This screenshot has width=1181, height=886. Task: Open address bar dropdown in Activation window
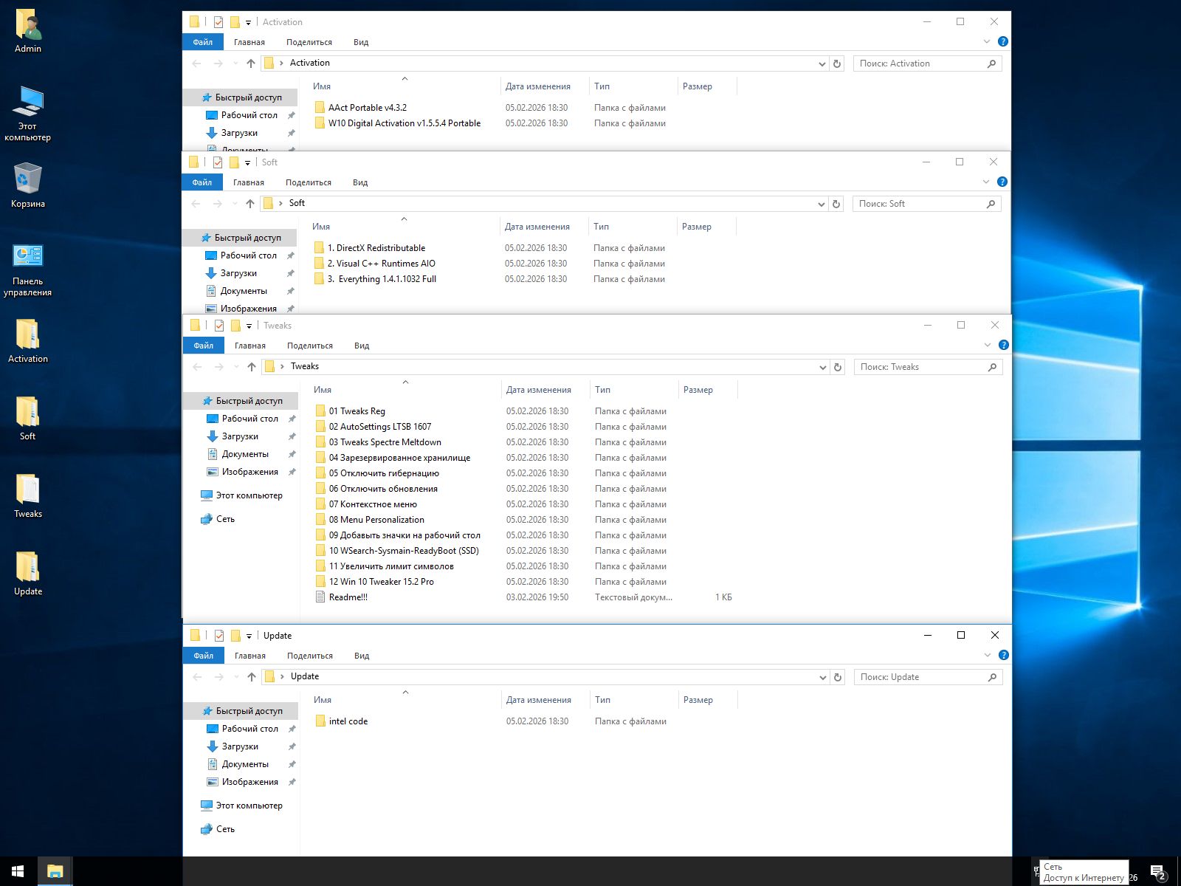(822, 63)
